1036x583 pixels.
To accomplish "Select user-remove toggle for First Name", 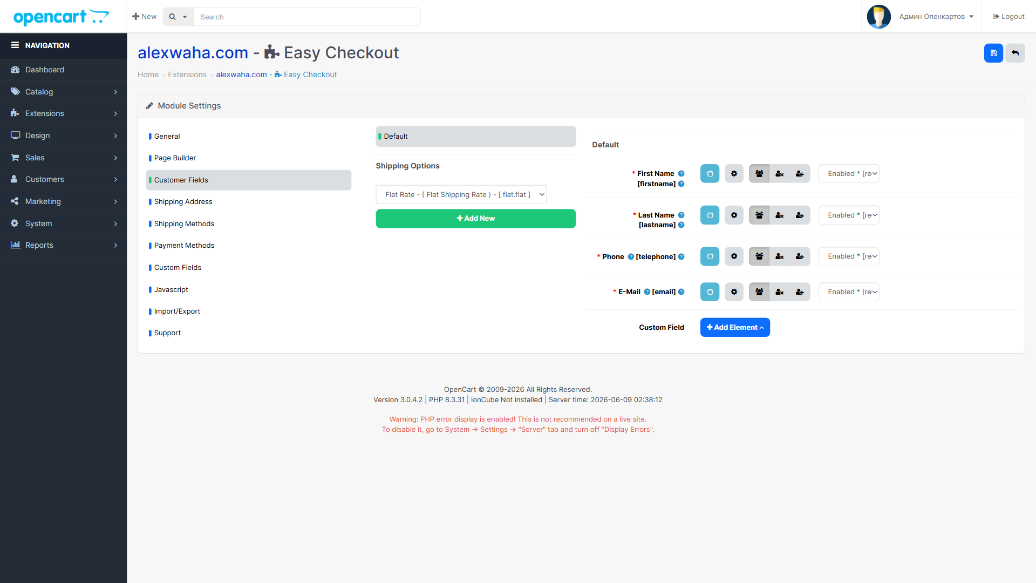I will [x=780, y=174].
